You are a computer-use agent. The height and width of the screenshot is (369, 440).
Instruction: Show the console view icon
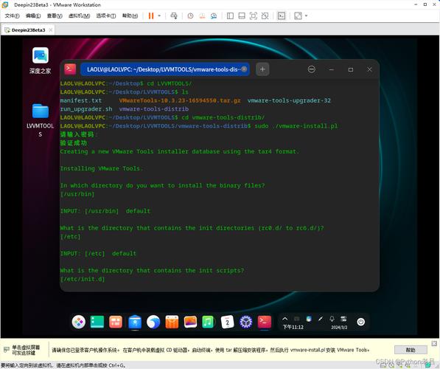pyautogui.click(x=282, y=15)
